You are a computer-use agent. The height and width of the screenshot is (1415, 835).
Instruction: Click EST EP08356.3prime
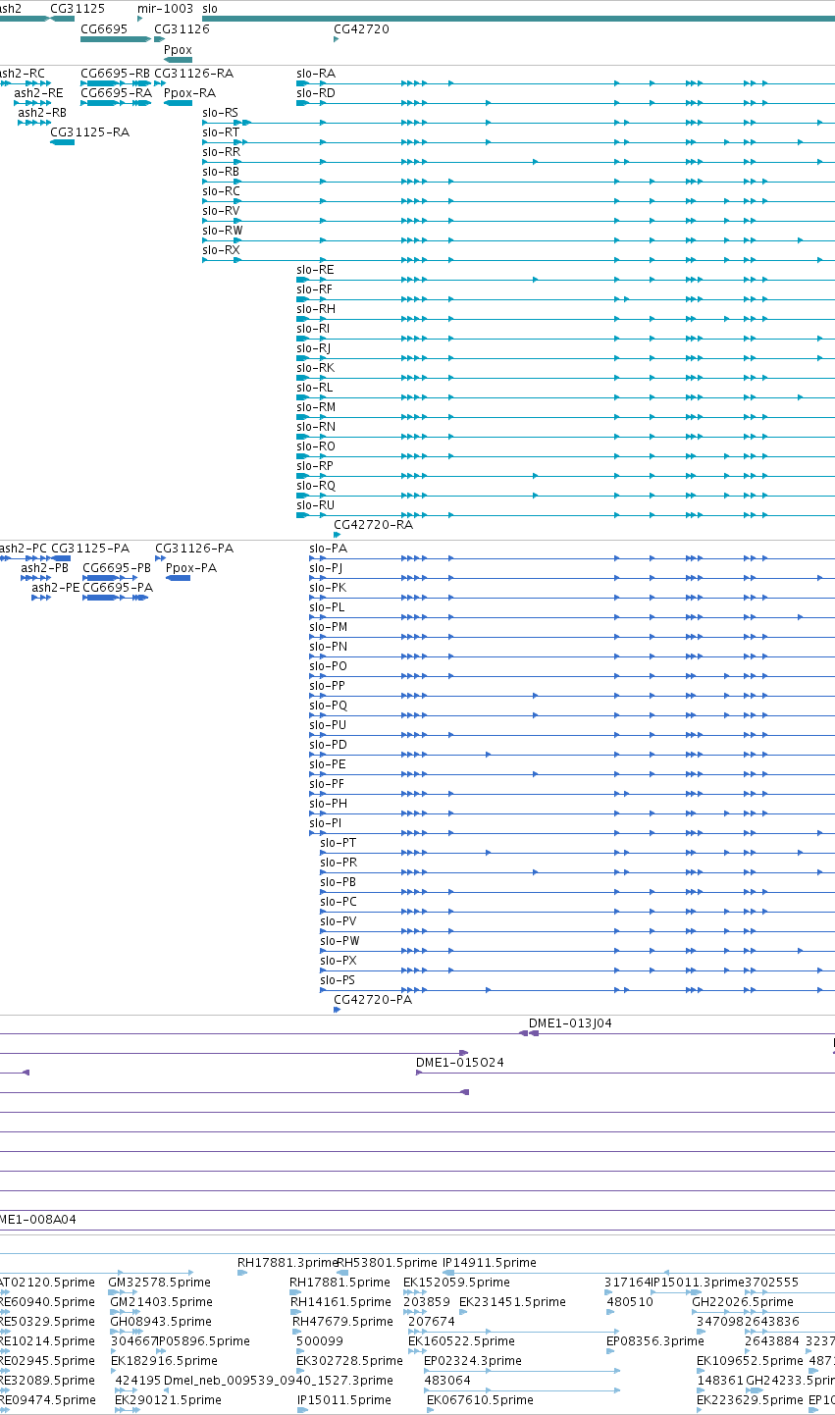click(655, 1341)
